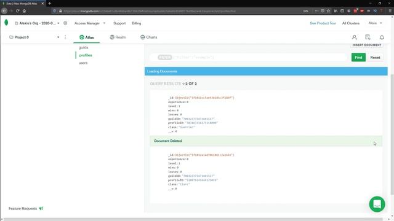Expand Alexis's Org organization dropdown
The image size is (394, 221).
pyautogui.click(x=37, y=23)
